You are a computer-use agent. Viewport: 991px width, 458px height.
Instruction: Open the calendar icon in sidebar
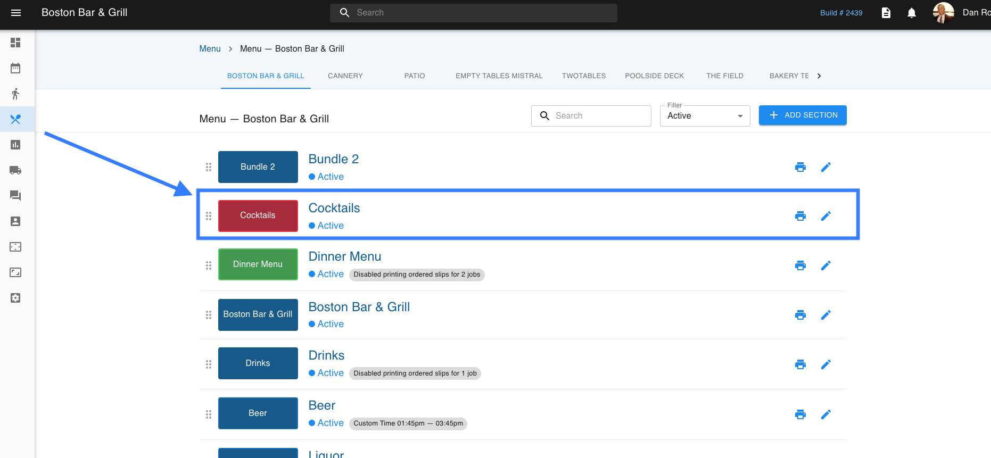pyautogui.click(x=15, y=68)
